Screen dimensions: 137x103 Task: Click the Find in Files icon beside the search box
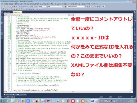[x=65, y=7]
